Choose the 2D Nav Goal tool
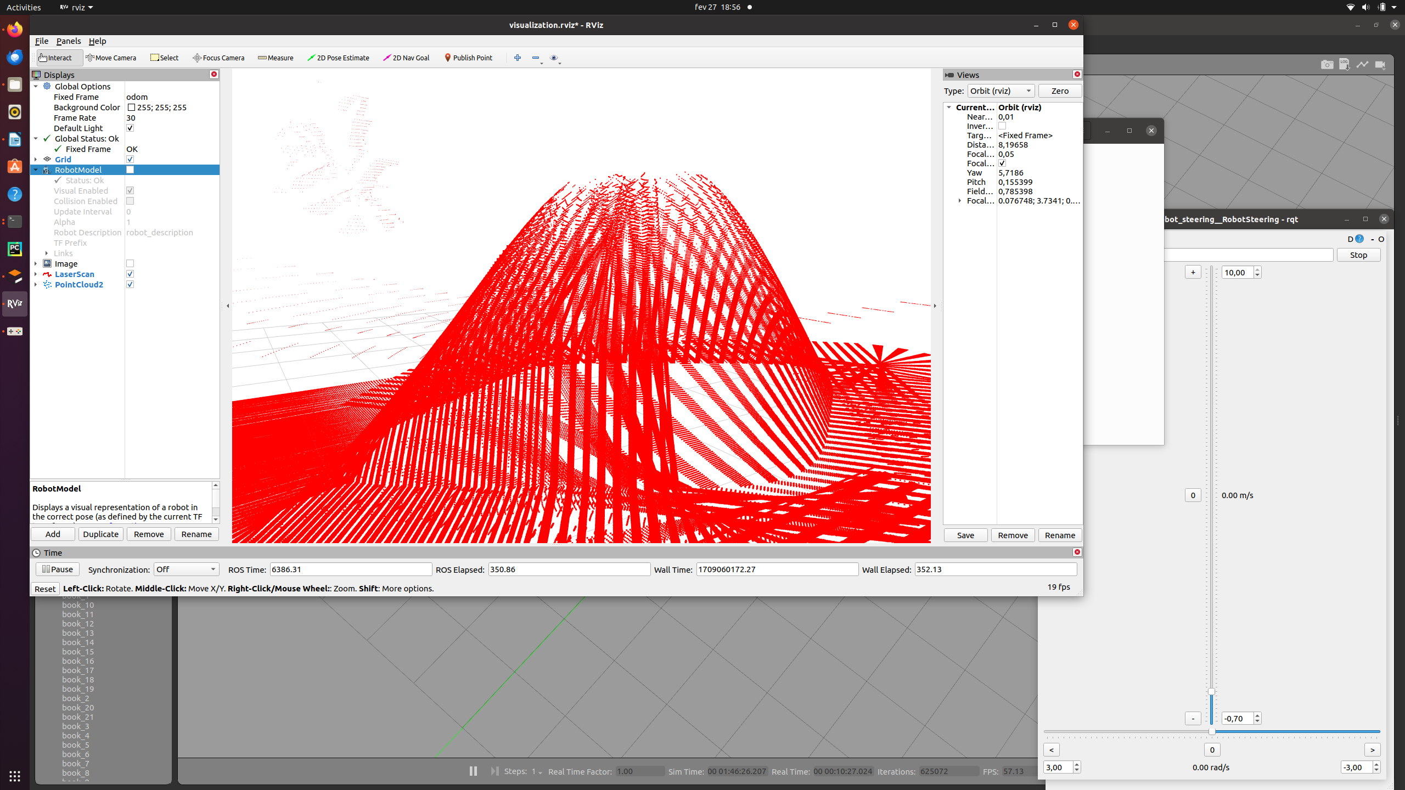 (406, 58)
